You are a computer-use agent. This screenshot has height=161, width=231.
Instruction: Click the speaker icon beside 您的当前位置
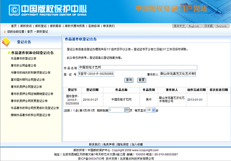pos(4,32)
